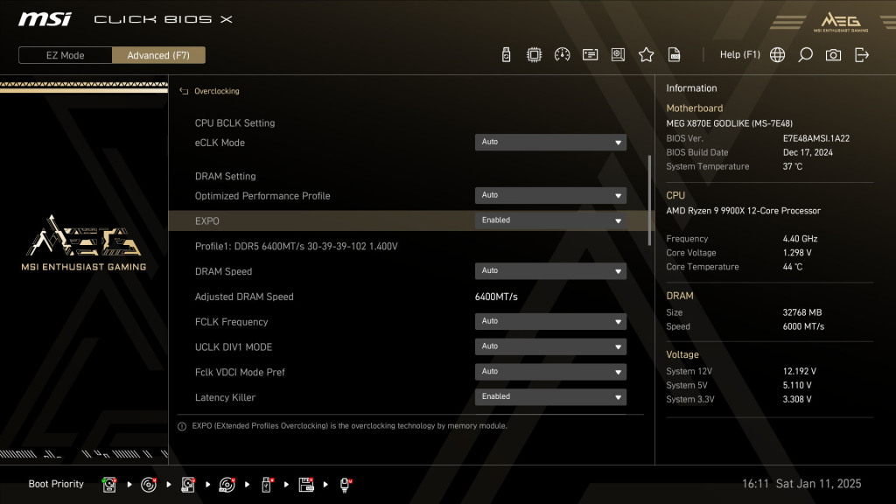Select USB floppy boot device icon
The image size is (896, 504).
pyautogui.click(x=305, y=485)
